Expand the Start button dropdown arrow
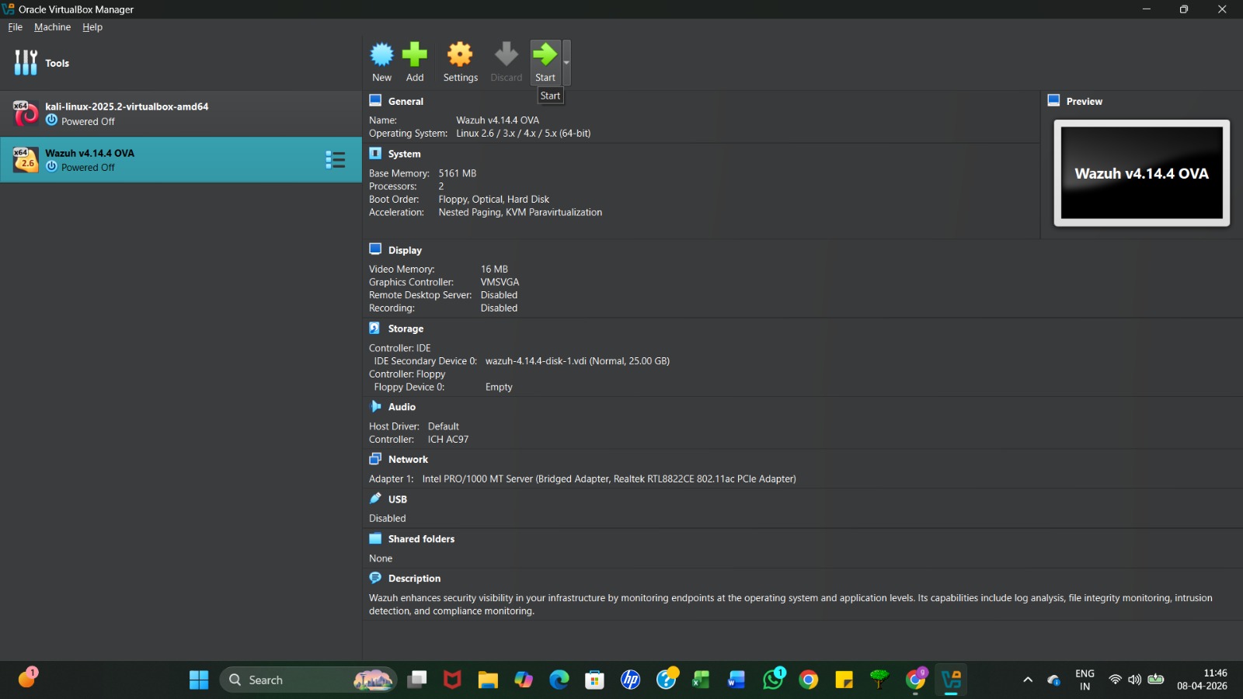 click(x=566, y=62)
